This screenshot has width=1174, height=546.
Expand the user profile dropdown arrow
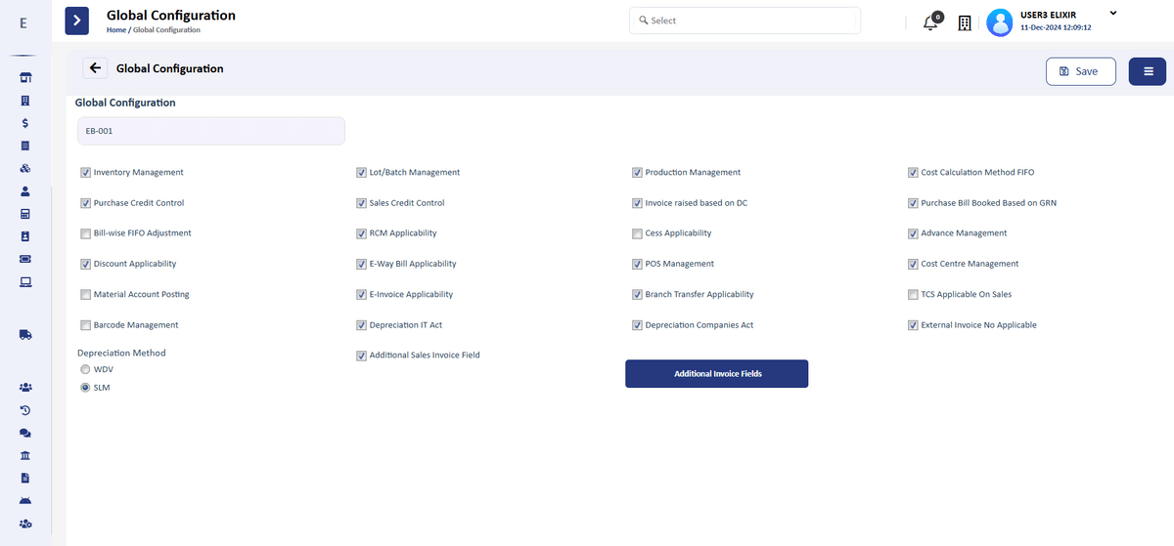[1112, 13]
